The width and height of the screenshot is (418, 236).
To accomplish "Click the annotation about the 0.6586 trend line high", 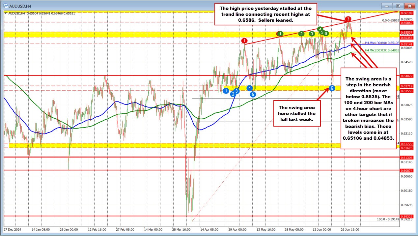I will point(265,14).
